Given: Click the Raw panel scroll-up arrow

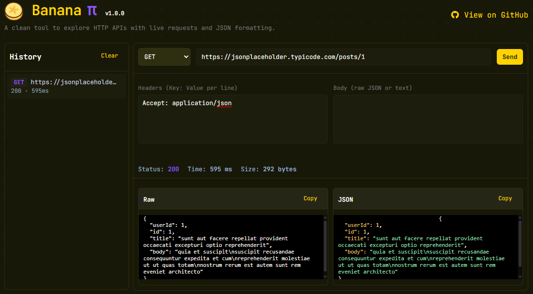Looking at the screenshot, I should 325,217.
